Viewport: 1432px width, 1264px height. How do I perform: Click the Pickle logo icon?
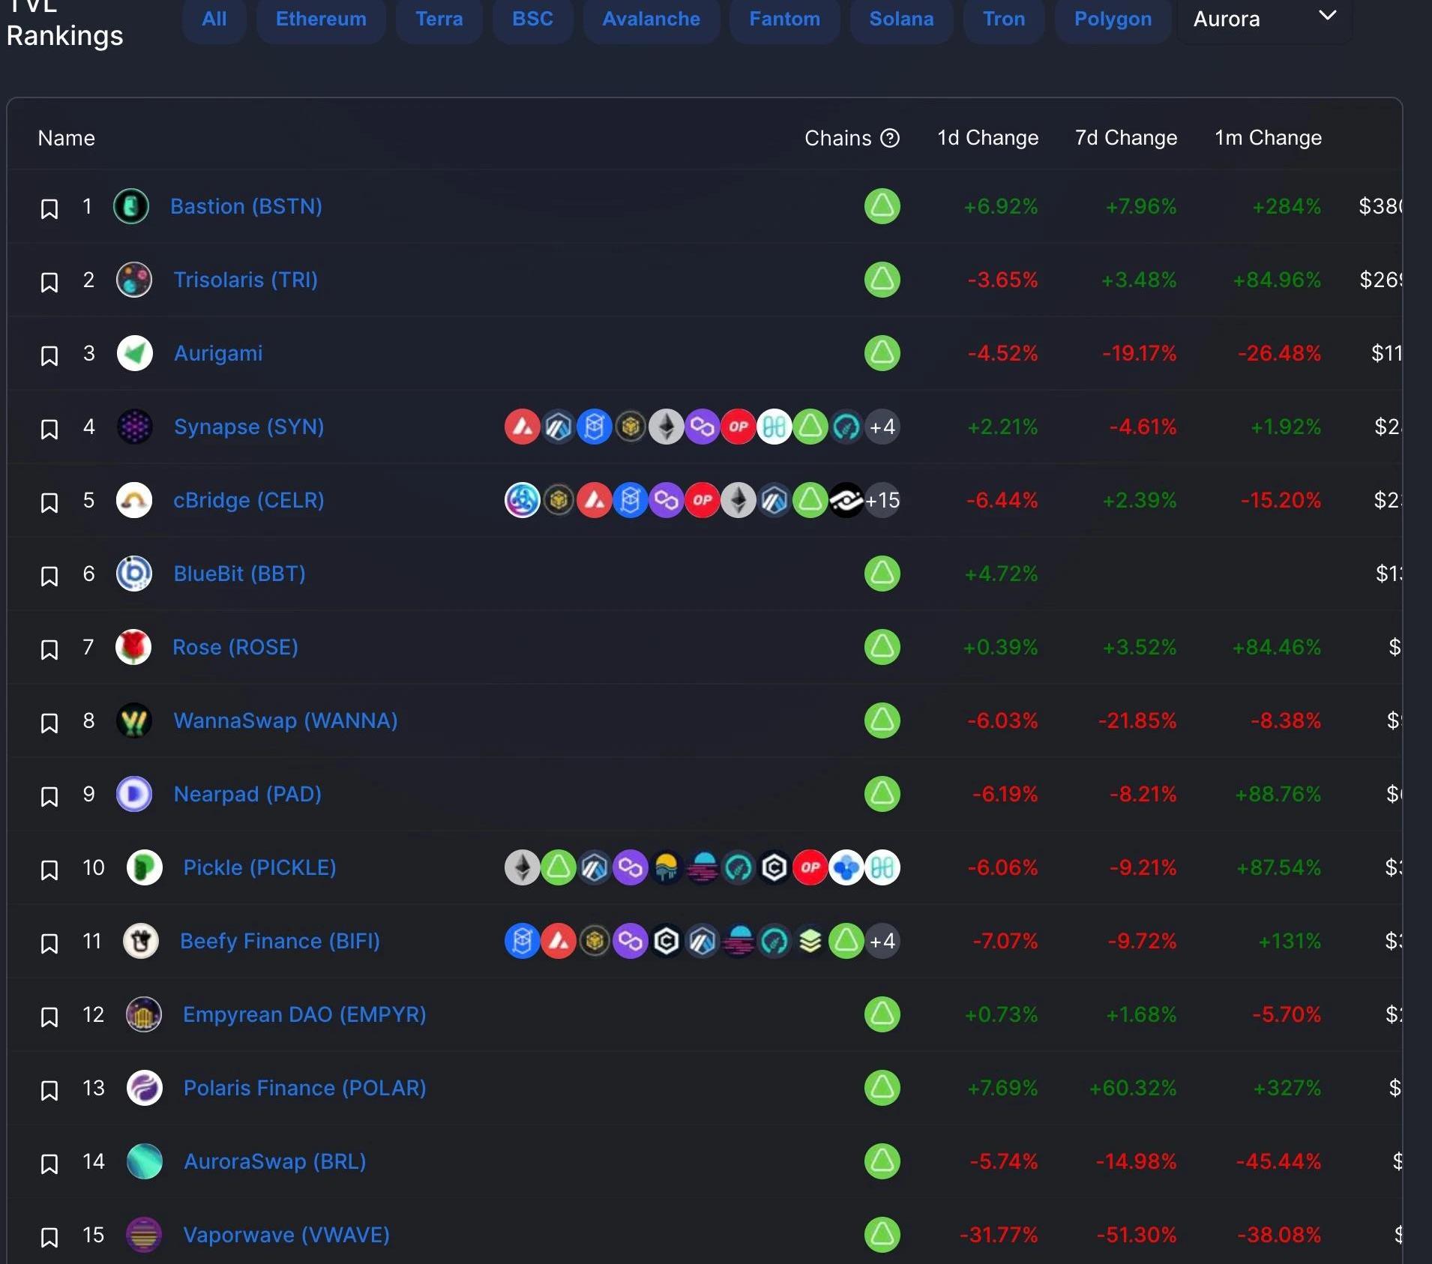pyautogui.click(x=145, y=867)
